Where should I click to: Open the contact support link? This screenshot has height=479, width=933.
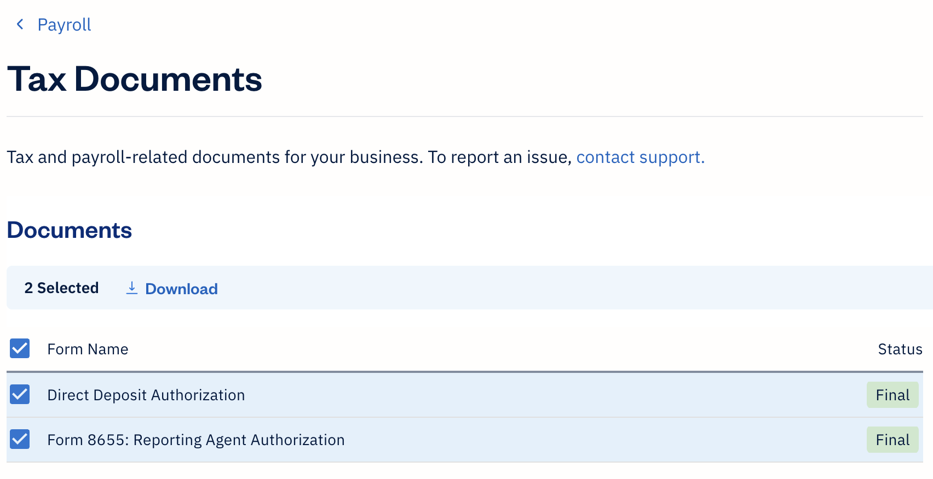click(640, 157)
